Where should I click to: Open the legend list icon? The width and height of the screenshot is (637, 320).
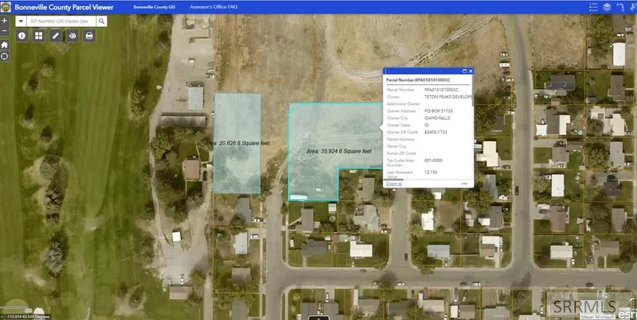[590, 7]
